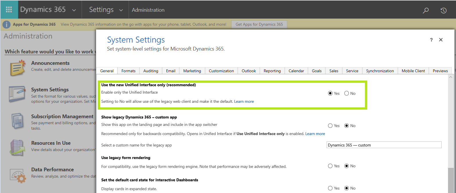
Task: Click the Resources In Use chart icon
Action: 18,148
